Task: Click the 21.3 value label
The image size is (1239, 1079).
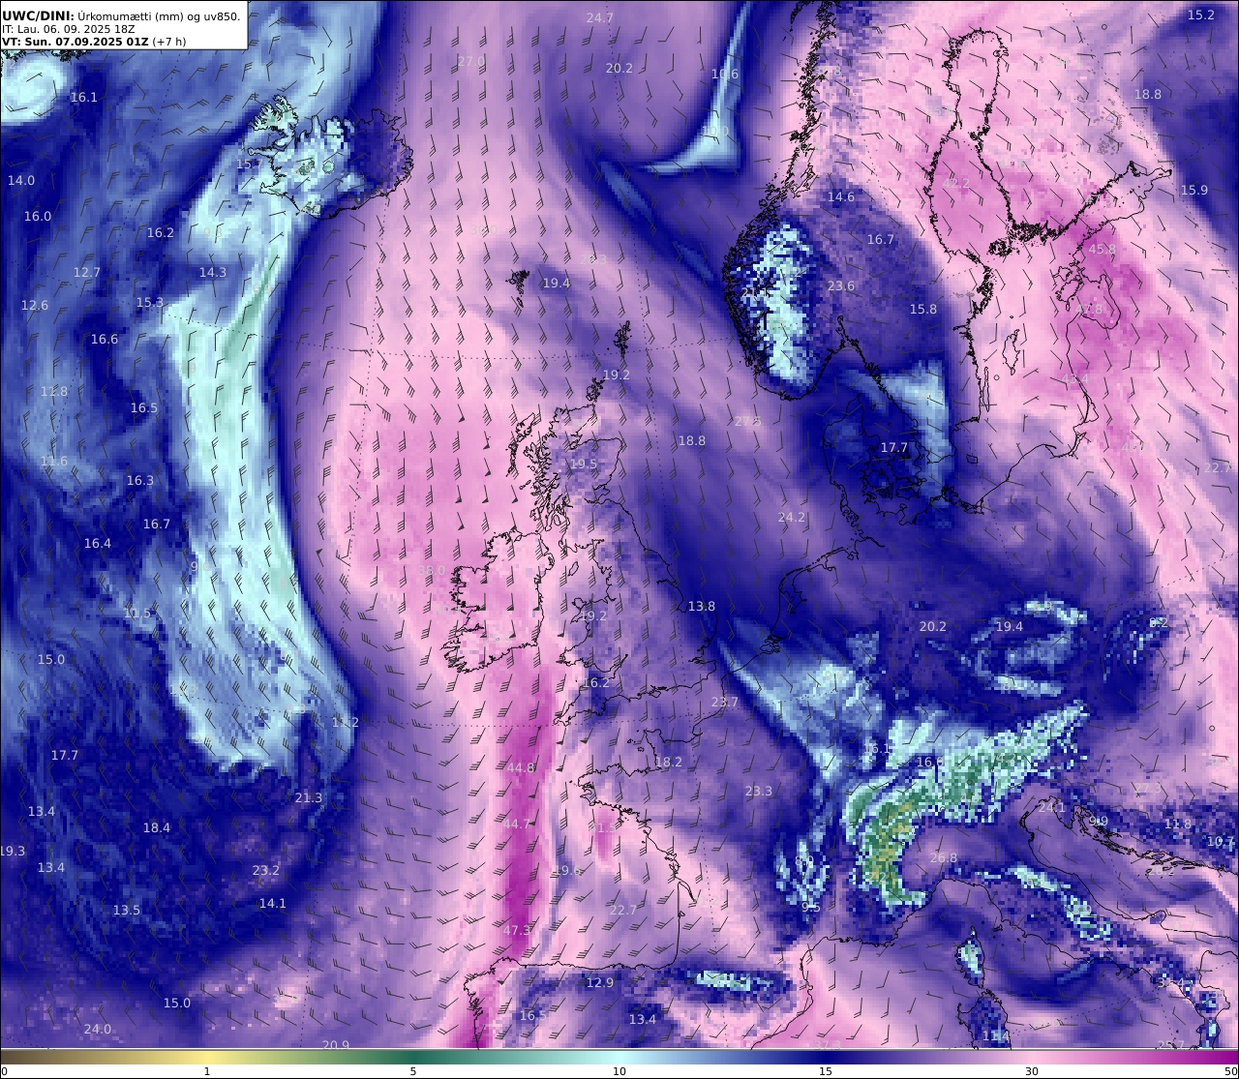Action: tap(309, 797)
